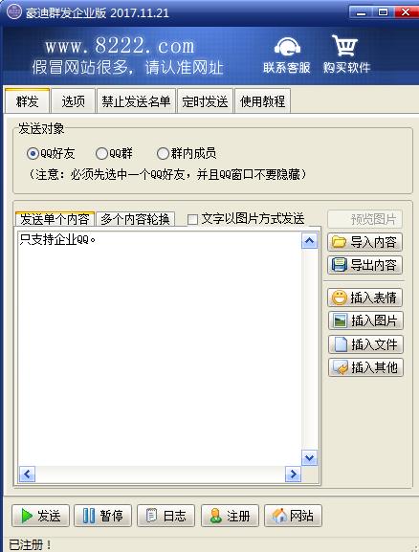Click the 购买软件 shopping cart icon
The image size is (419, 552).
tap(344, 45)
